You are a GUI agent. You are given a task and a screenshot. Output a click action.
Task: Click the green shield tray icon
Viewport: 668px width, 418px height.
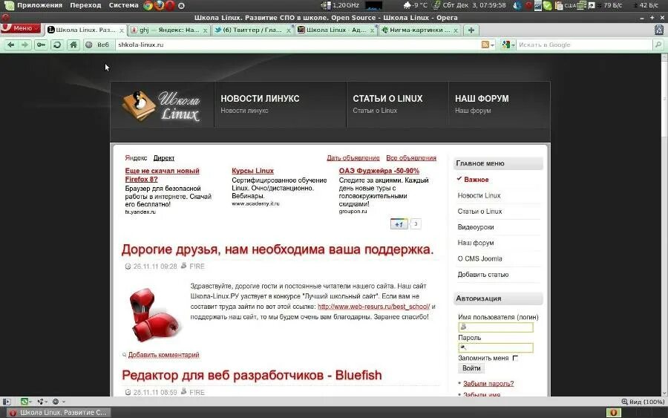pyautogui.click(x=548, y=5)
